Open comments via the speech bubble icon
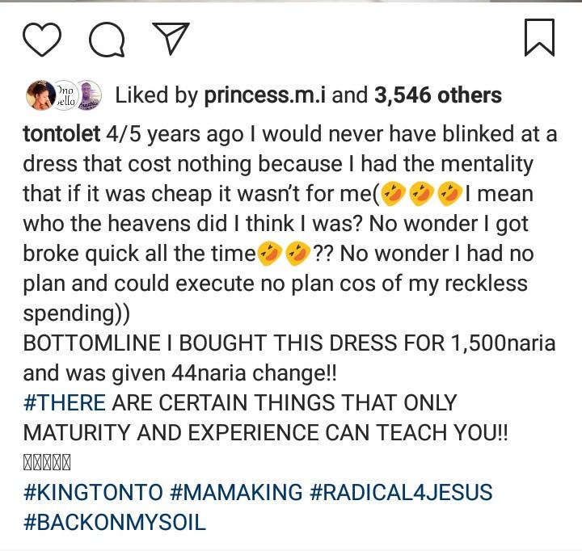582x551 pixels. point(106,40)
